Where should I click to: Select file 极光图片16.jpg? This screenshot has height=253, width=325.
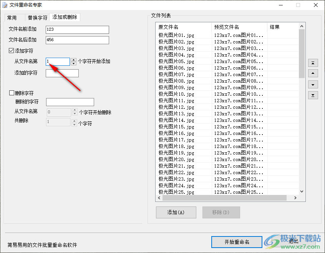pyautogui.click(x=176, y=133)
